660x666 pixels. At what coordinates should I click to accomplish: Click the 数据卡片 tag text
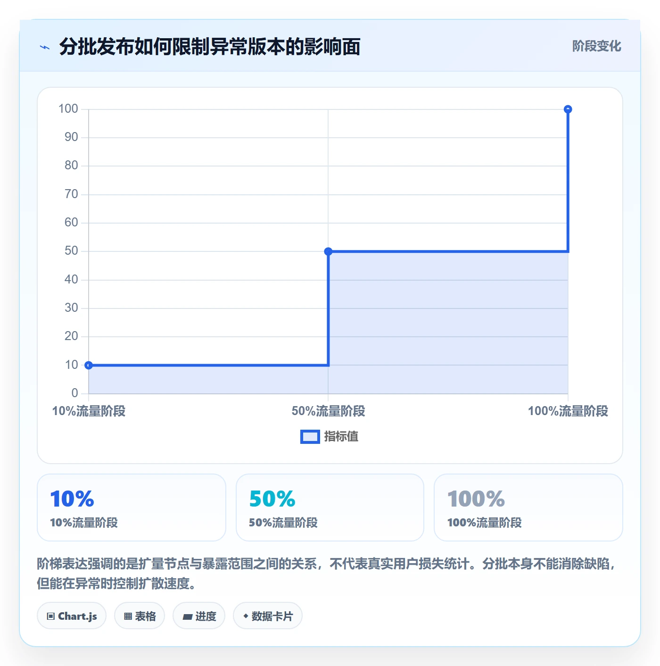click(272, 616)
